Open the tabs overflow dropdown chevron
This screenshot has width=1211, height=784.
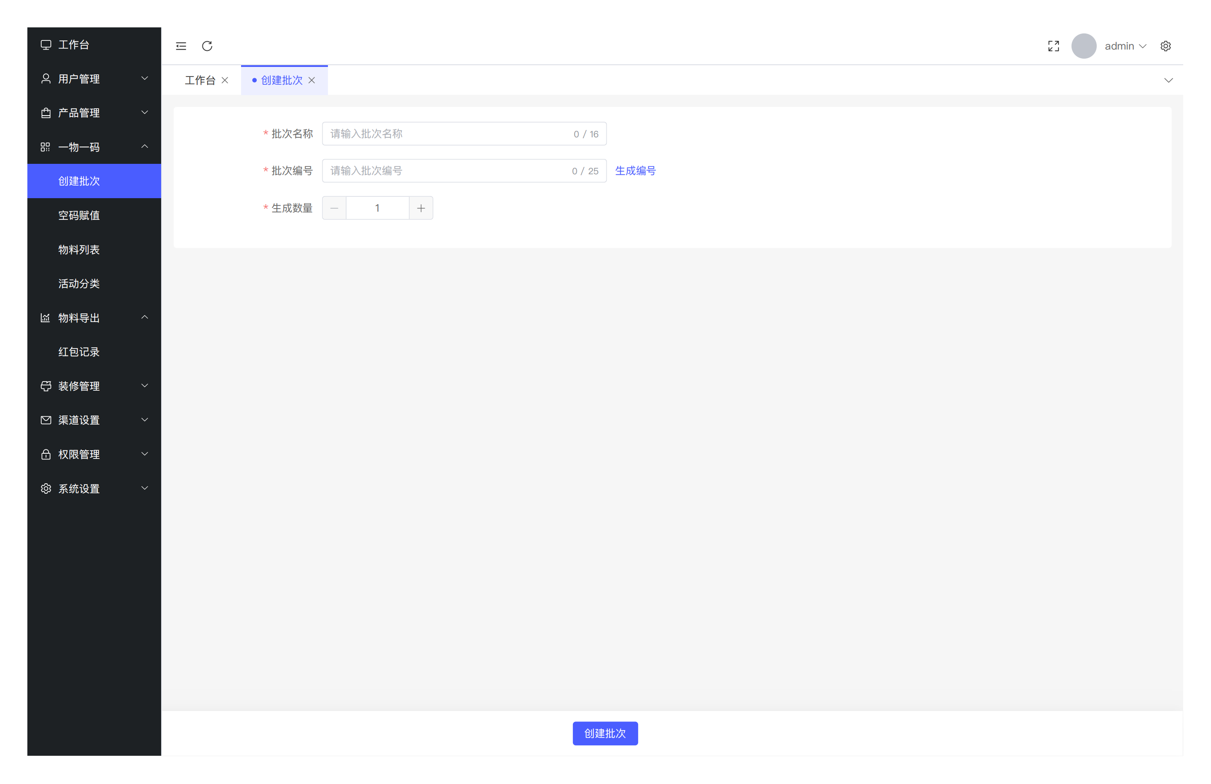tap(1168, 80)
